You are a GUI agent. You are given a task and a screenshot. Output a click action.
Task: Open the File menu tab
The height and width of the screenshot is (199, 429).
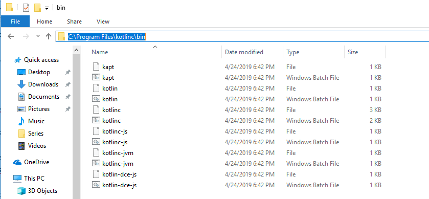15,21
